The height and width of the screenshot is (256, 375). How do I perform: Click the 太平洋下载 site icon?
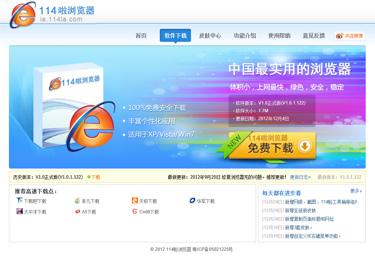(20, 212)
